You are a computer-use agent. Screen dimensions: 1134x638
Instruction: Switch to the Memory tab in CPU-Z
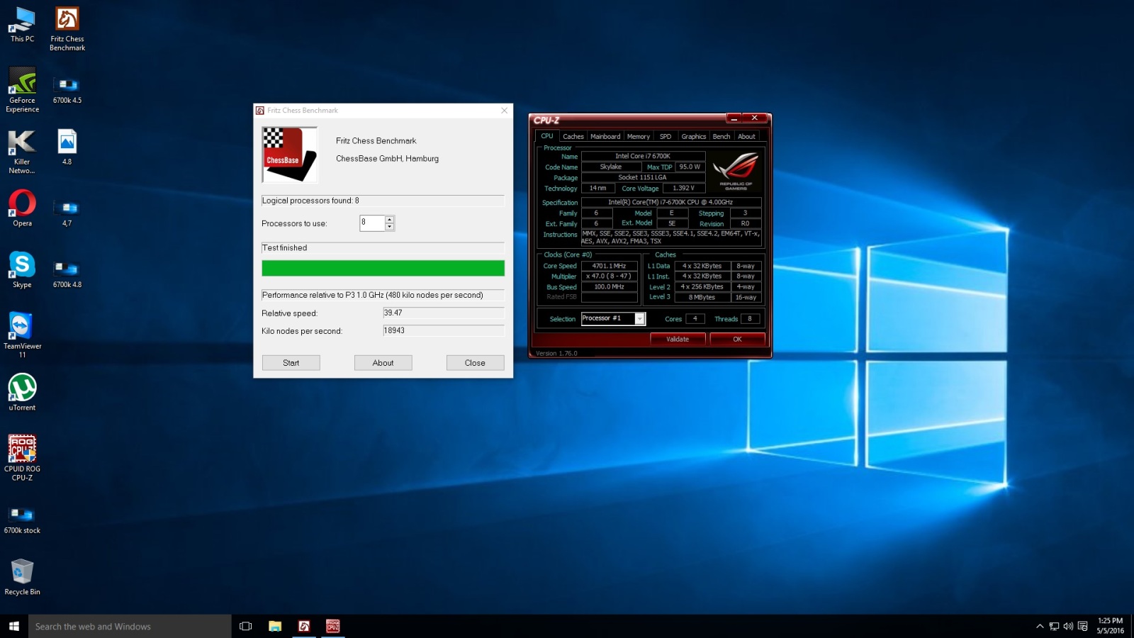click(638, 136)
